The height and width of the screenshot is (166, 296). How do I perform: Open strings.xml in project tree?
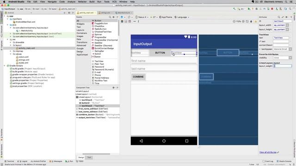[x=24, y=60]
